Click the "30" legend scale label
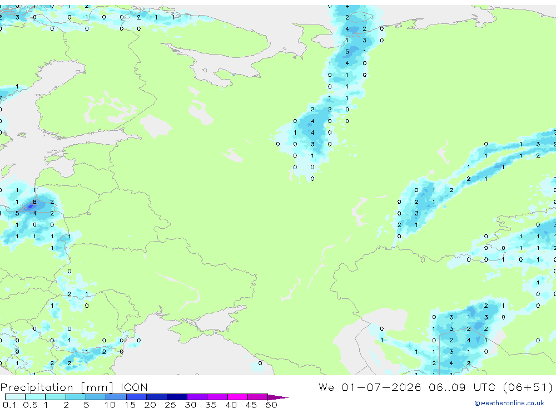556x408 pixels. pyautogui.click(x=190, y=405)
